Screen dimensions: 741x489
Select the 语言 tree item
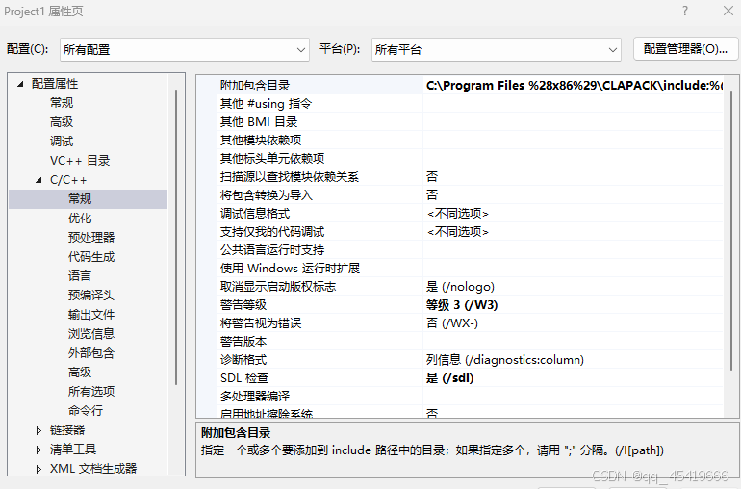click(80, 276)
